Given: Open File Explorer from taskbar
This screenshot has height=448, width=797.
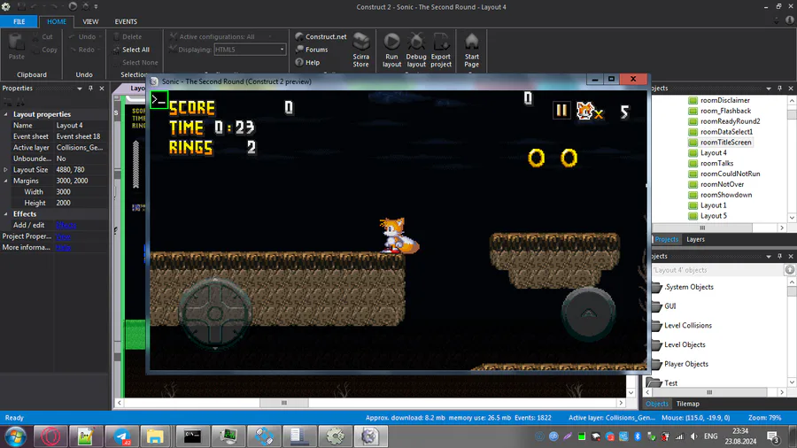Looking at the screenshot, I should [x=155, y=436].
